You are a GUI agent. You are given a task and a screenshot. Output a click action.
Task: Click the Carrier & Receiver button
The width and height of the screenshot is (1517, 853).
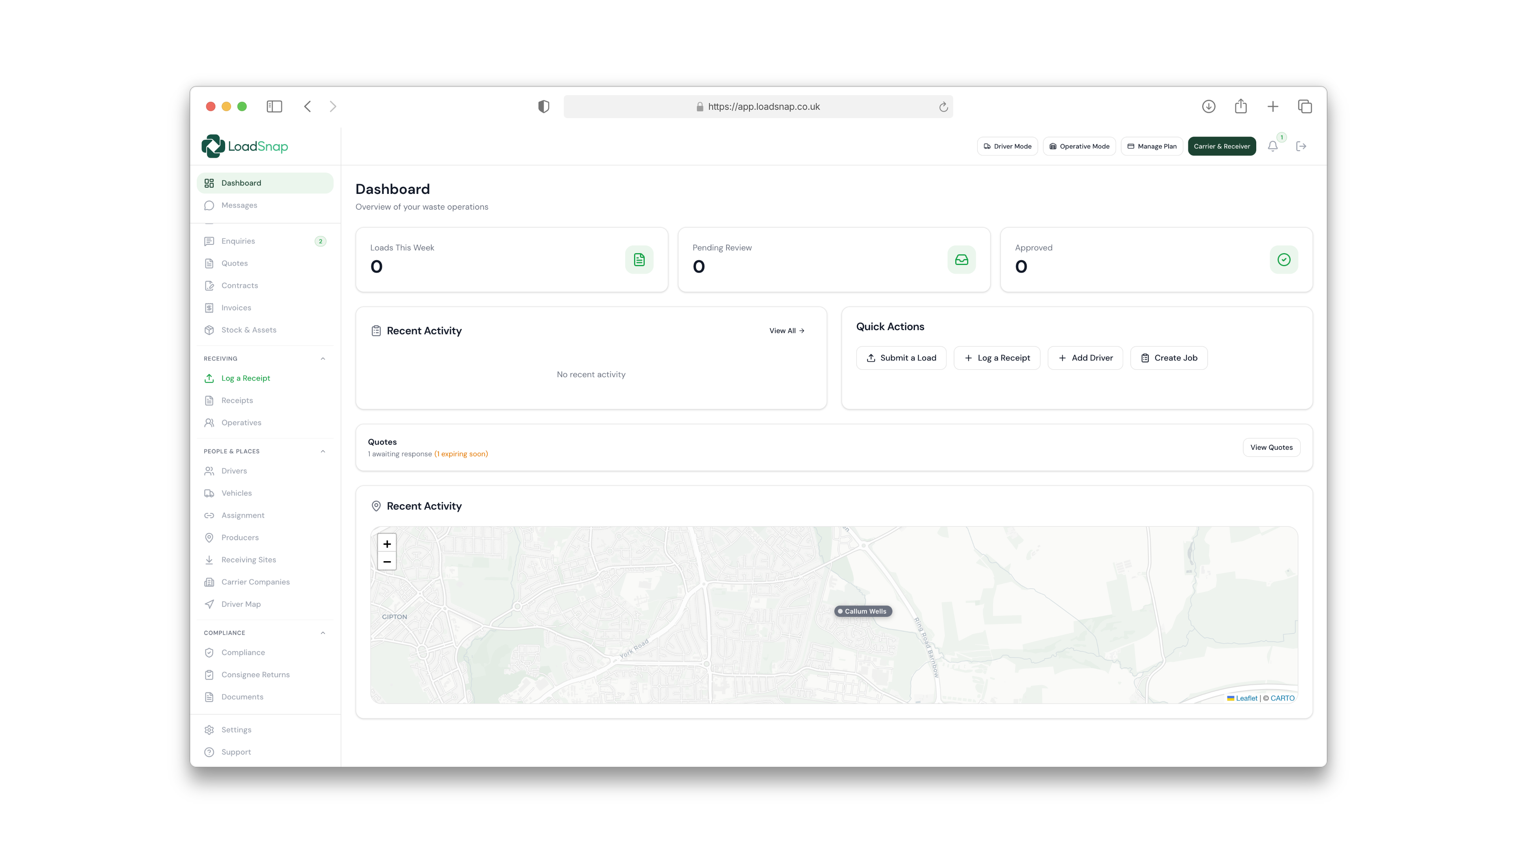[x=1222, y=146]
